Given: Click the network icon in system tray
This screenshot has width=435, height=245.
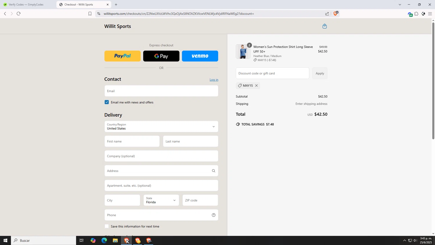Looking at the screenshot, I should pos(410,240).
